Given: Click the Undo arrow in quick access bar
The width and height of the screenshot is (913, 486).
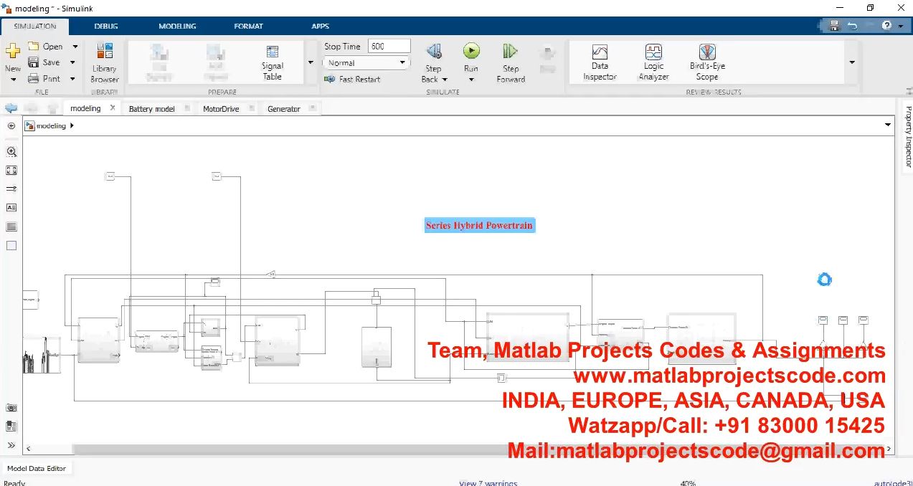Looking at the screenshot, I should coord(852,25).
